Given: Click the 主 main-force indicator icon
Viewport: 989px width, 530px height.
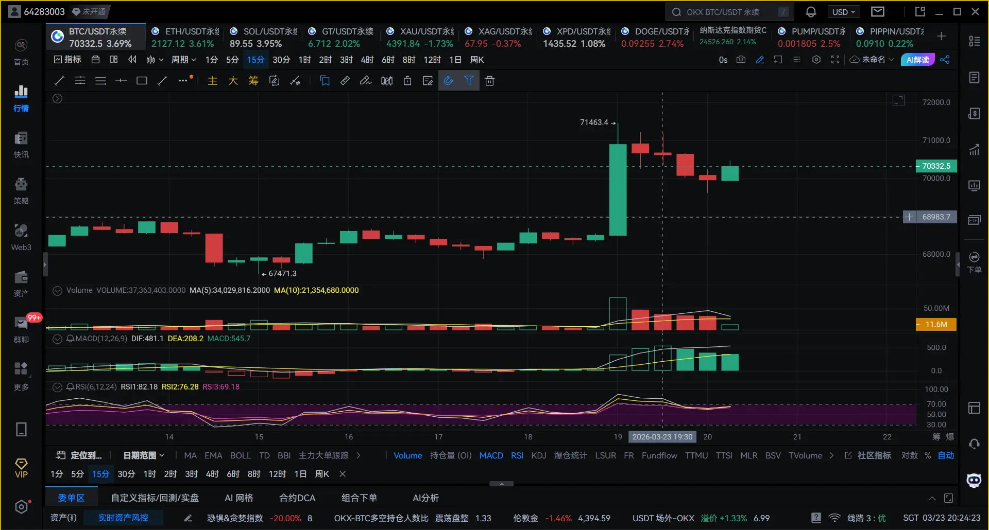Looking at the screenshot, I should tap(212, 80).
